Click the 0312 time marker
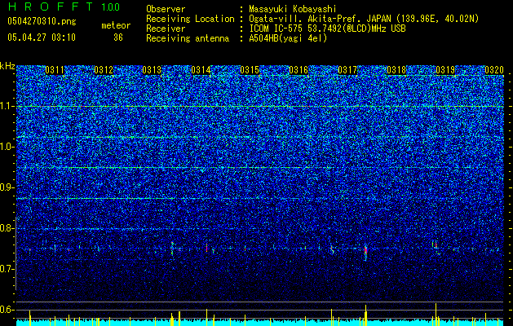 [x=104, y=70]
